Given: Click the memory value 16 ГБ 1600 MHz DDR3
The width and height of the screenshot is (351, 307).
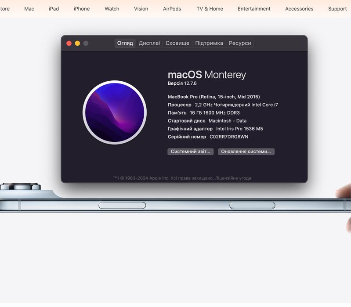Looking at the screenshot, I should pos(215,113).
